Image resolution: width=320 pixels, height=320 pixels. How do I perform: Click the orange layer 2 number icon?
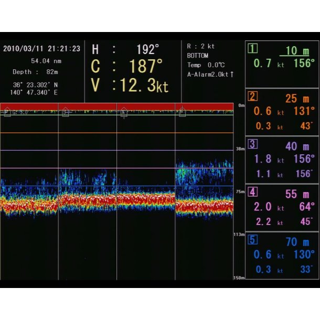click(x=253, y=97)
